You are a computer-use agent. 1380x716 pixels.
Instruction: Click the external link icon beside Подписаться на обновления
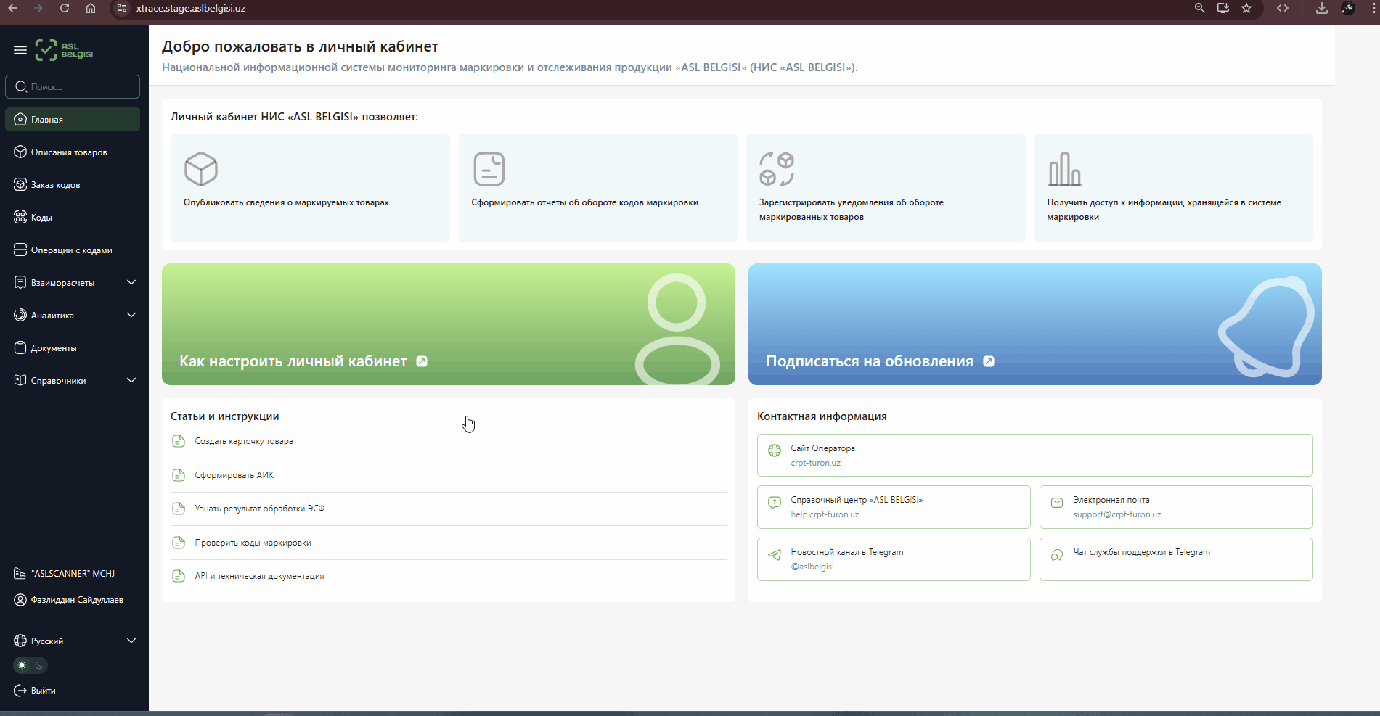(989, 361)
